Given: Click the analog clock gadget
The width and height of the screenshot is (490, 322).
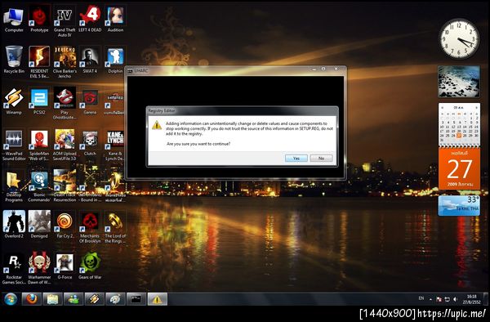Looking at the screenshot, I should [x=459, y=38].
